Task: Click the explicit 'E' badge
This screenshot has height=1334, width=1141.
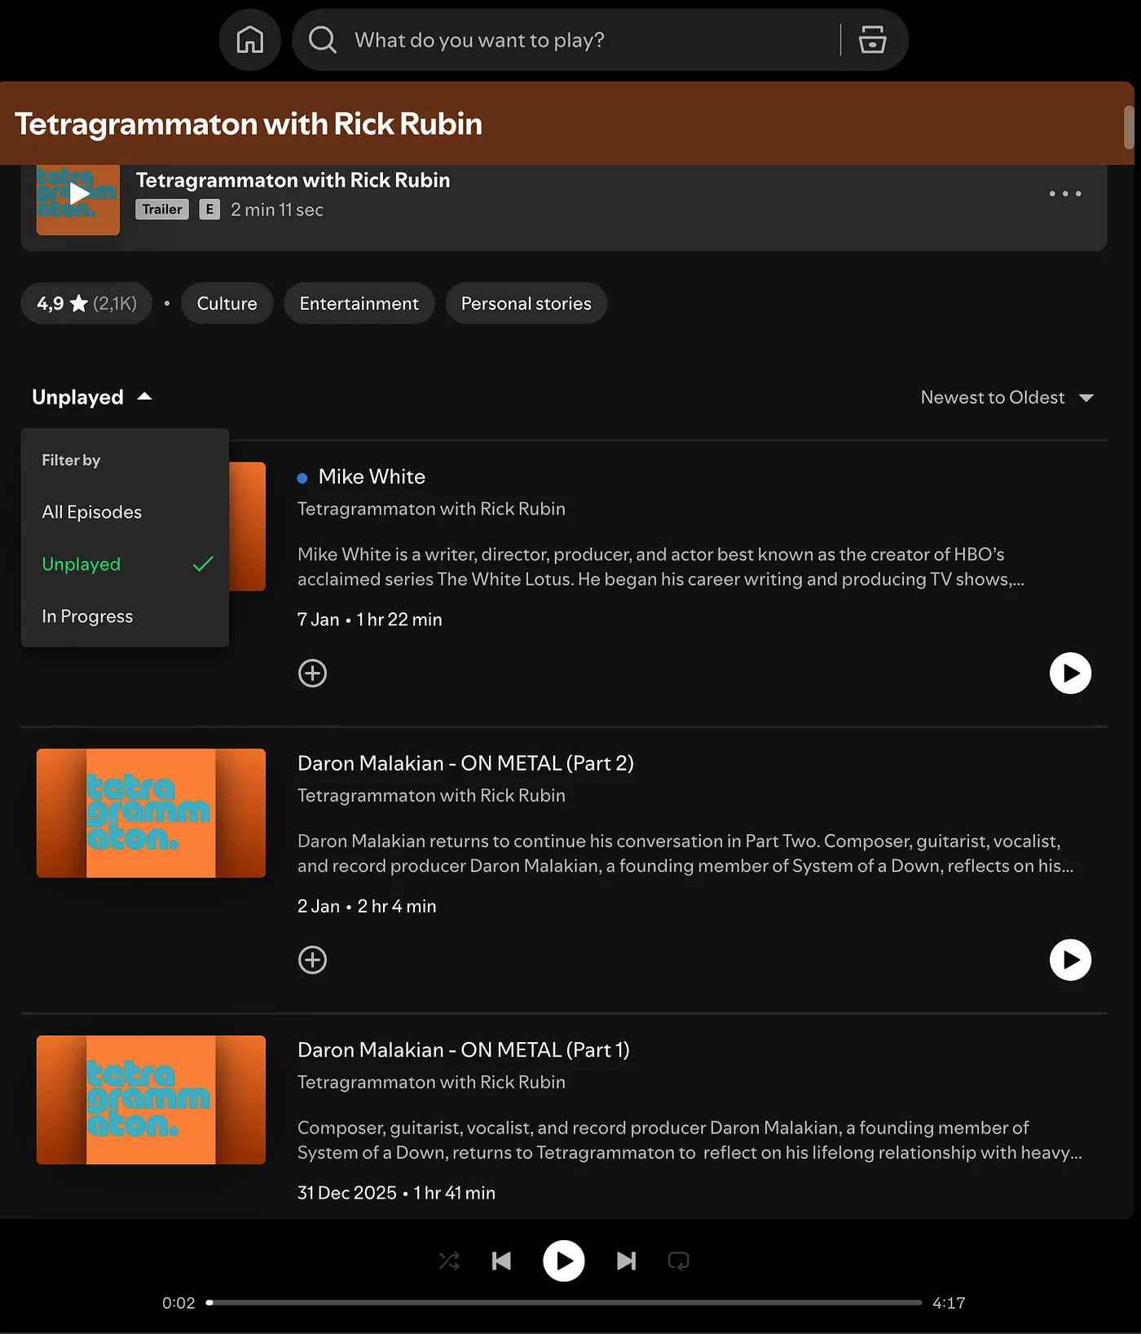Action: (209, 210)
